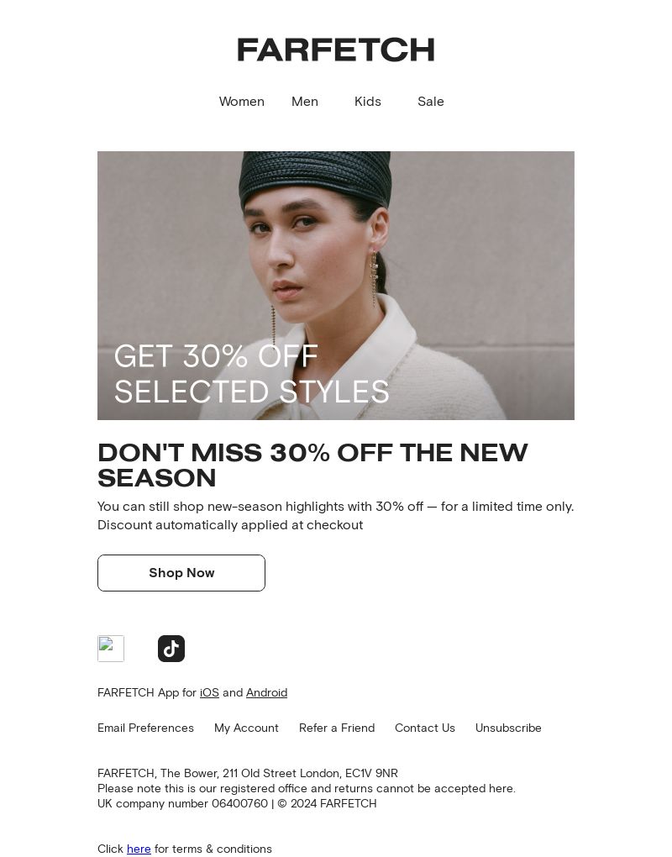The image size is (672, 857).
Task: Open the TikTok social icon
Action: [x=171, y=649]
